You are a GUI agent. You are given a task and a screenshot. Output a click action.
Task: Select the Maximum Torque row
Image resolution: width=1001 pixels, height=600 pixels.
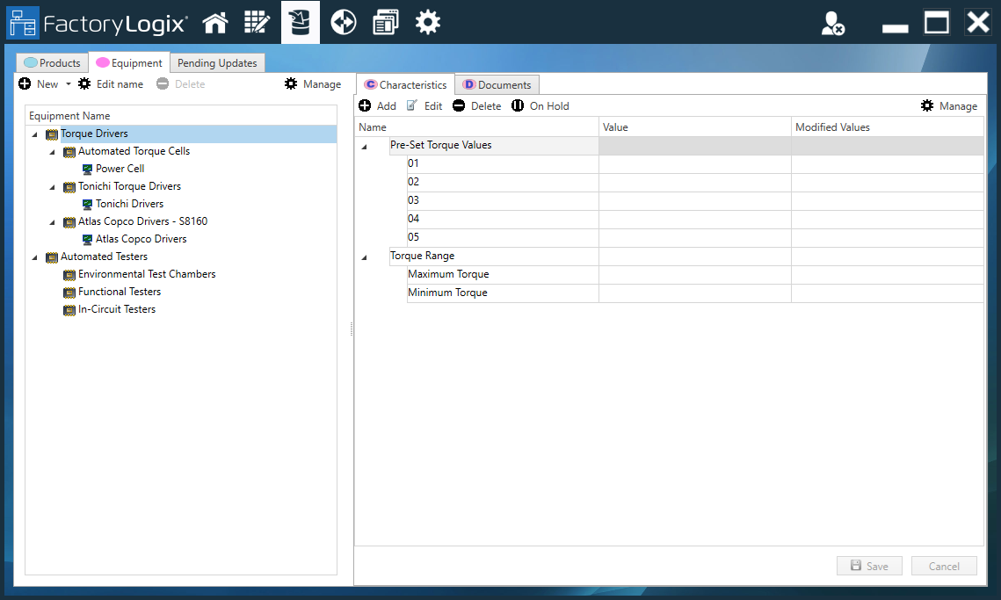click(695, 274)
